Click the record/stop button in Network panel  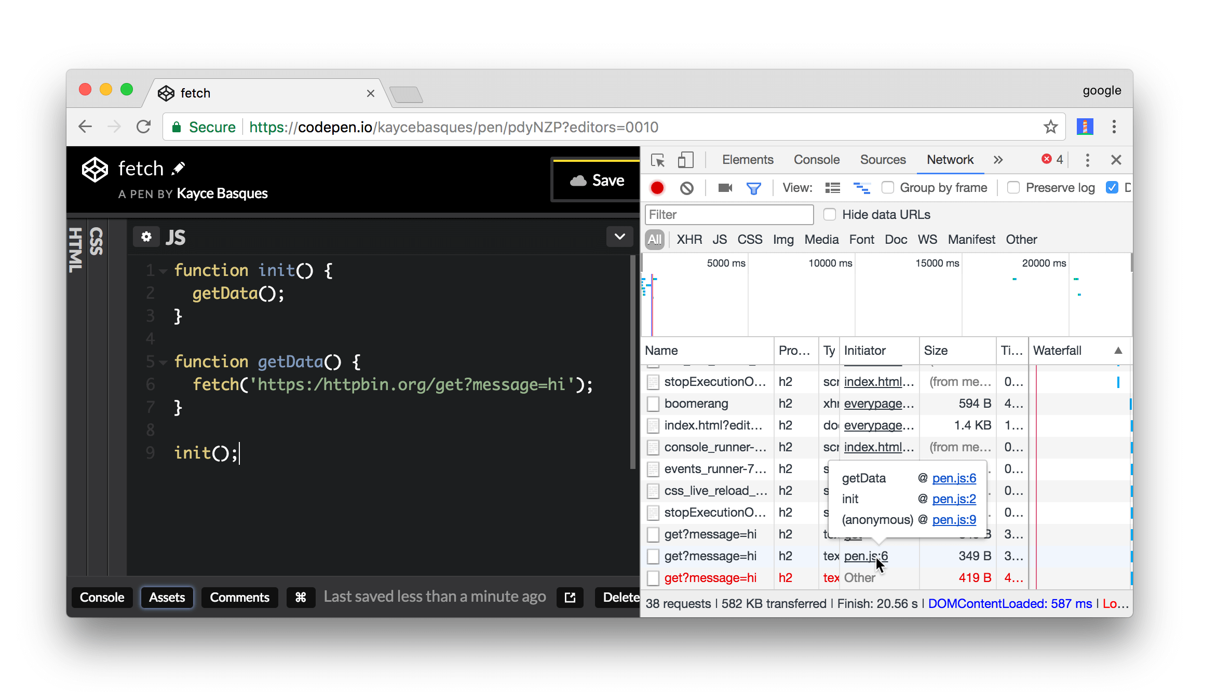pos(657,188)
